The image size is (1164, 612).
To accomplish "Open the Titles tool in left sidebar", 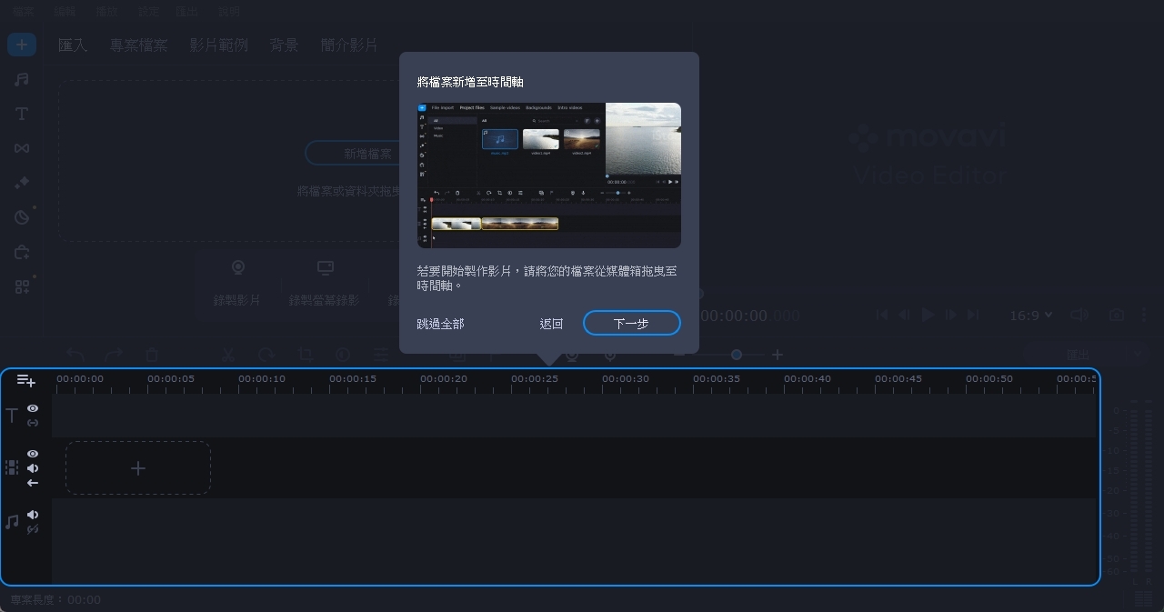I will click(22, 114).
